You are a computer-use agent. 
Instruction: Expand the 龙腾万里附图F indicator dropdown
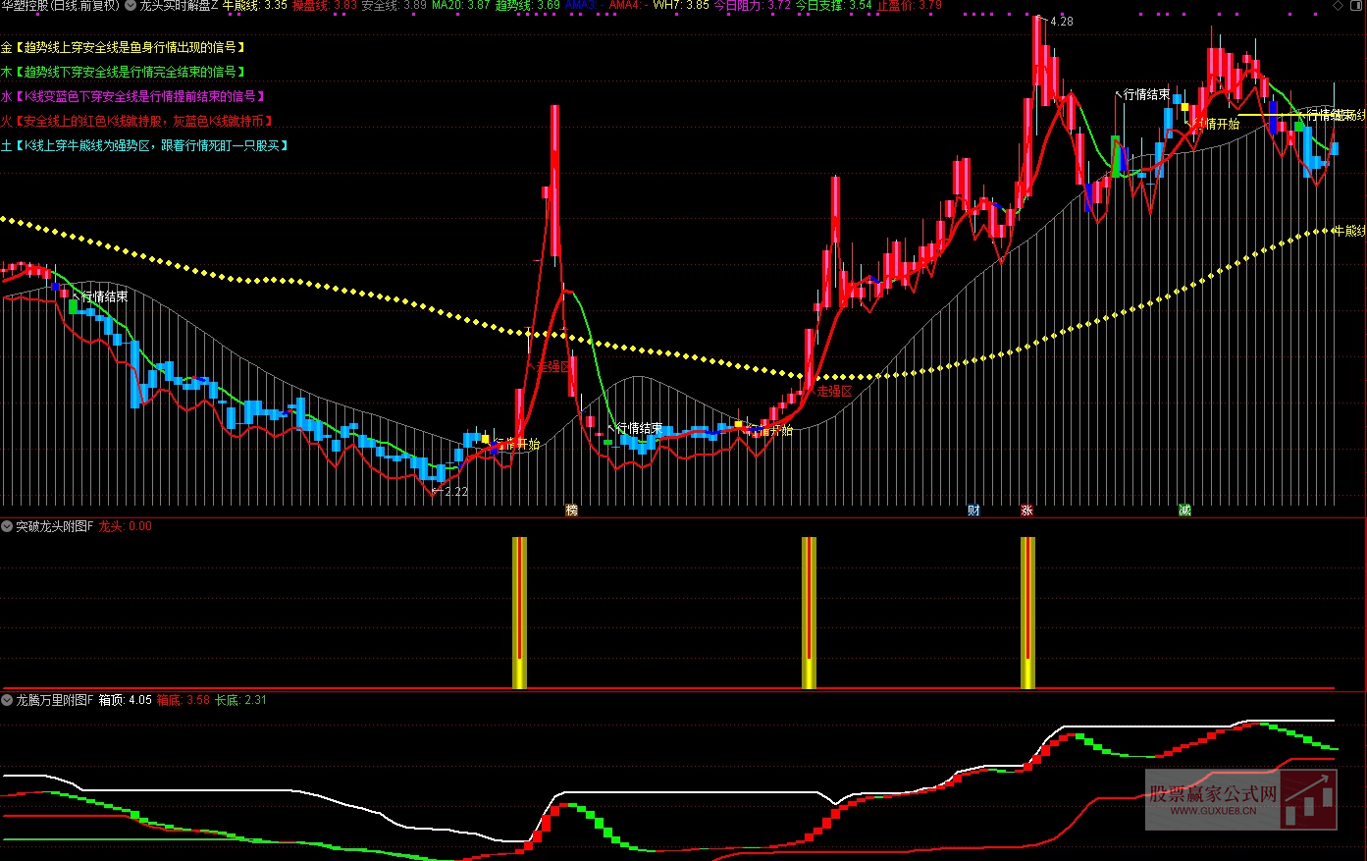8,700
